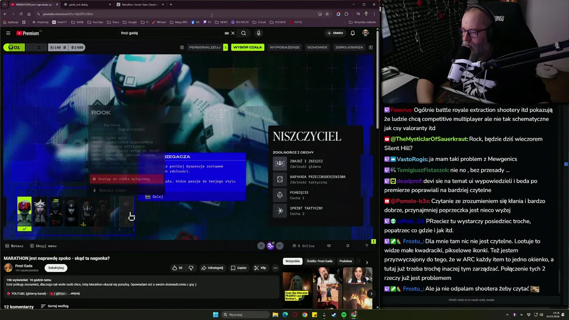This screenshot has width=569, height=320.
Task: Select the Źródło: Frozi Gada chip
Action: coord(320,261)
